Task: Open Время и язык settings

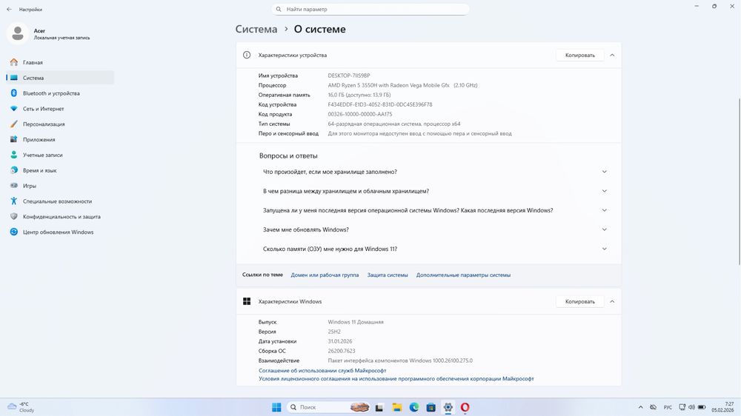Action: [x=61, y=170]
